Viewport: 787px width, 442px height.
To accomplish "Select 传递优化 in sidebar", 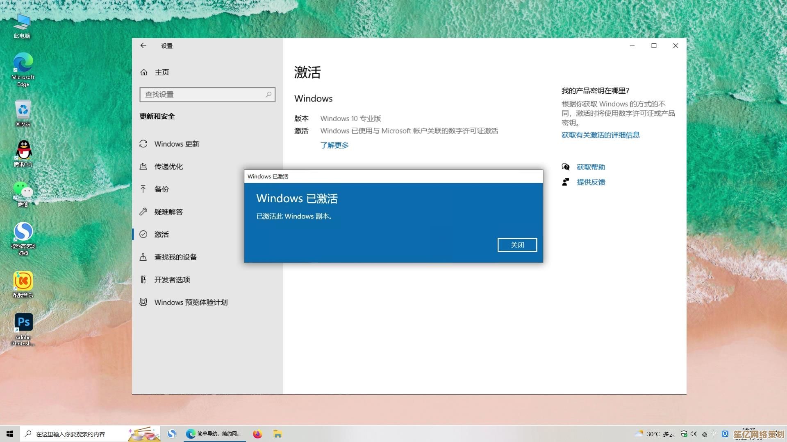I will [168, 167].
